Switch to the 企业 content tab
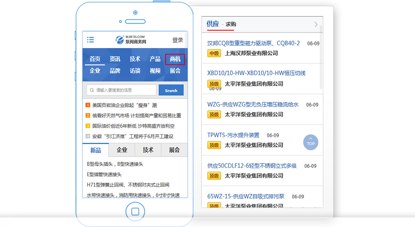This screenshot has width=415, height=227. point(122,150)
